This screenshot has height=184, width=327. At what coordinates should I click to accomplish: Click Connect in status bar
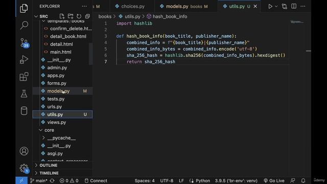coord(96,180)
